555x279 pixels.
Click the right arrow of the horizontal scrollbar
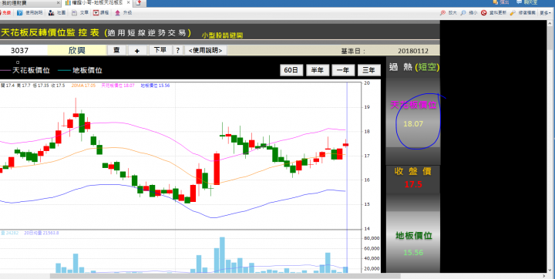(x=544, y=276)
